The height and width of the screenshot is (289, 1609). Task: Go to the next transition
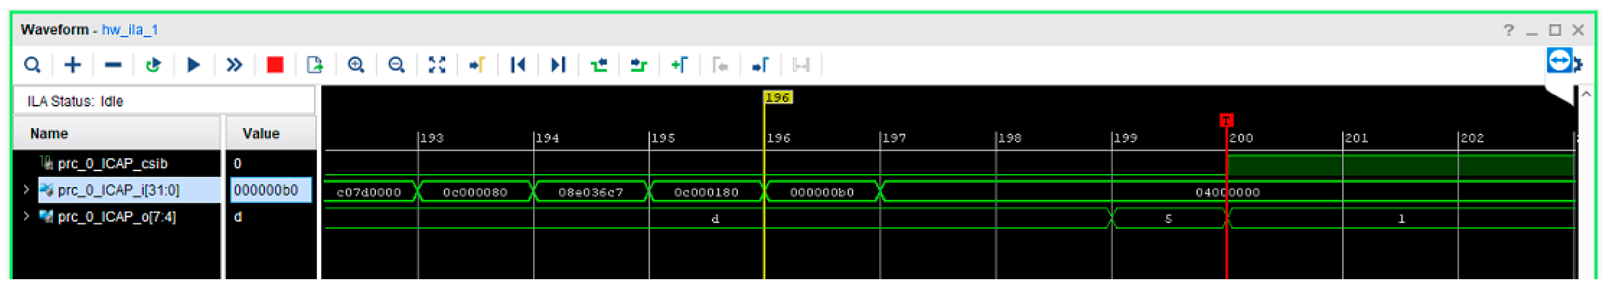tap(639, 65)
